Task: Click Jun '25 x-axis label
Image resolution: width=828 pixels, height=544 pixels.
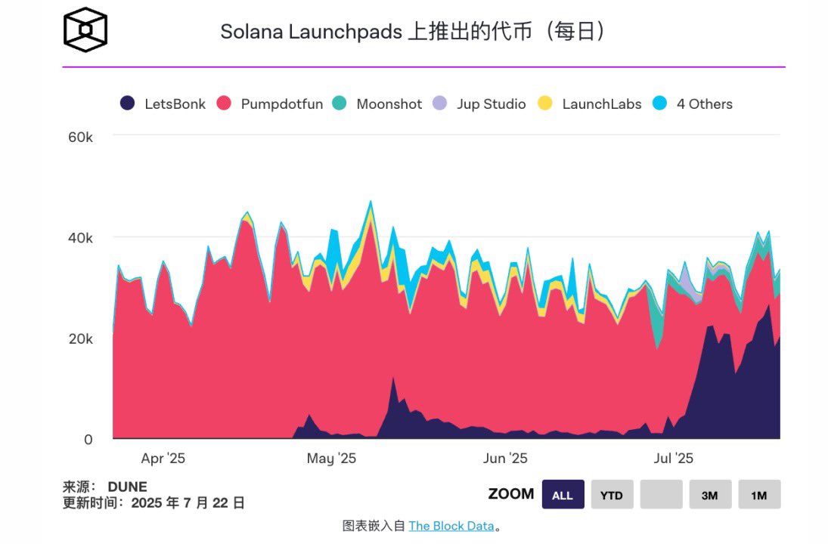Action: [x=505, y=458]
